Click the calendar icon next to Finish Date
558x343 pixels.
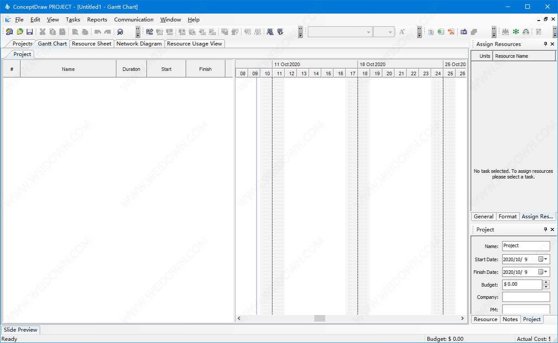click(x=540, y=272)
